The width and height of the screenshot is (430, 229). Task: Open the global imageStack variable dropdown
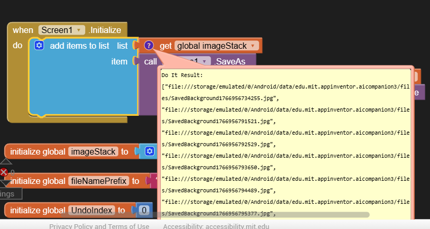point(216,46)
